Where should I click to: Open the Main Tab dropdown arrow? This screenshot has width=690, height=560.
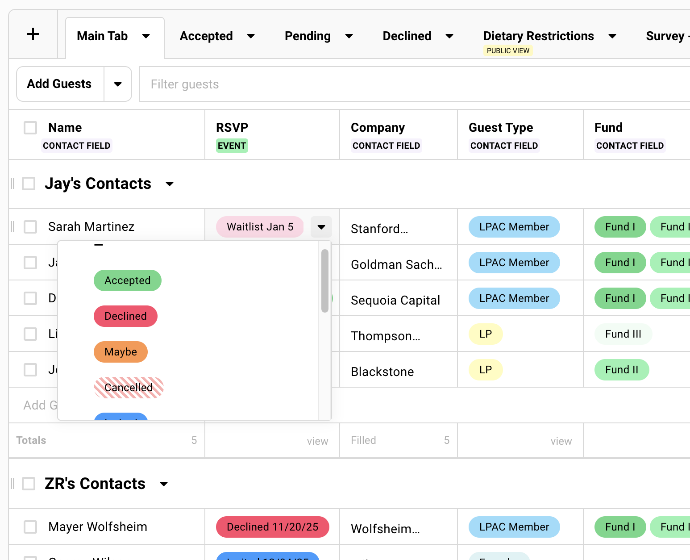click(146, 36)
